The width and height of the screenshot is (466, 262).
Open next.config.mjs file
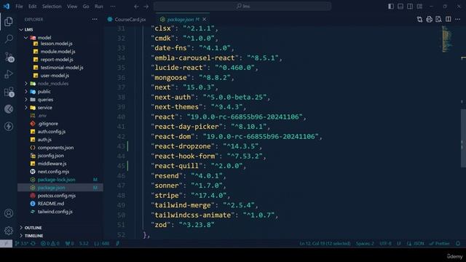(x=53, y=172)
